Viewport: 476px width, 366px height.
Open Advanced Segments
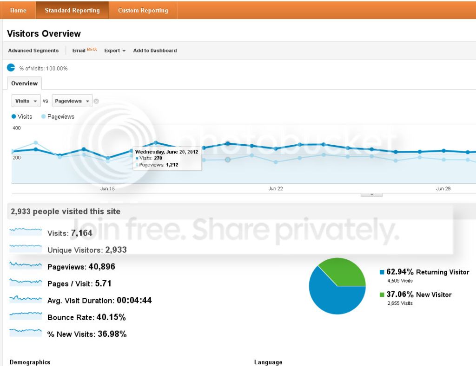pyautogui.click(x=33, y=51)
